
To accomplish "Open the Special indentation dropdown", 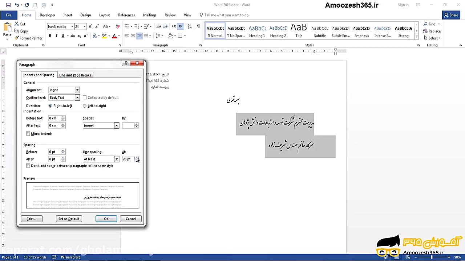I will pyautogui.click(x=116, y=125).
